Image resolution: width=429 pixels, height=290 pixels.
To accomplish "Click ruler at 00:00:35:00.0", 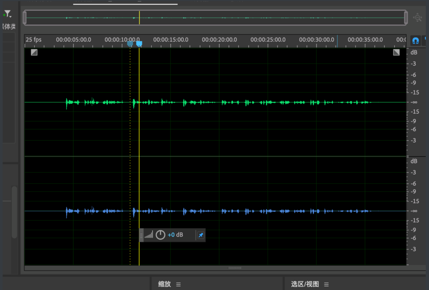I will (365, 40).
